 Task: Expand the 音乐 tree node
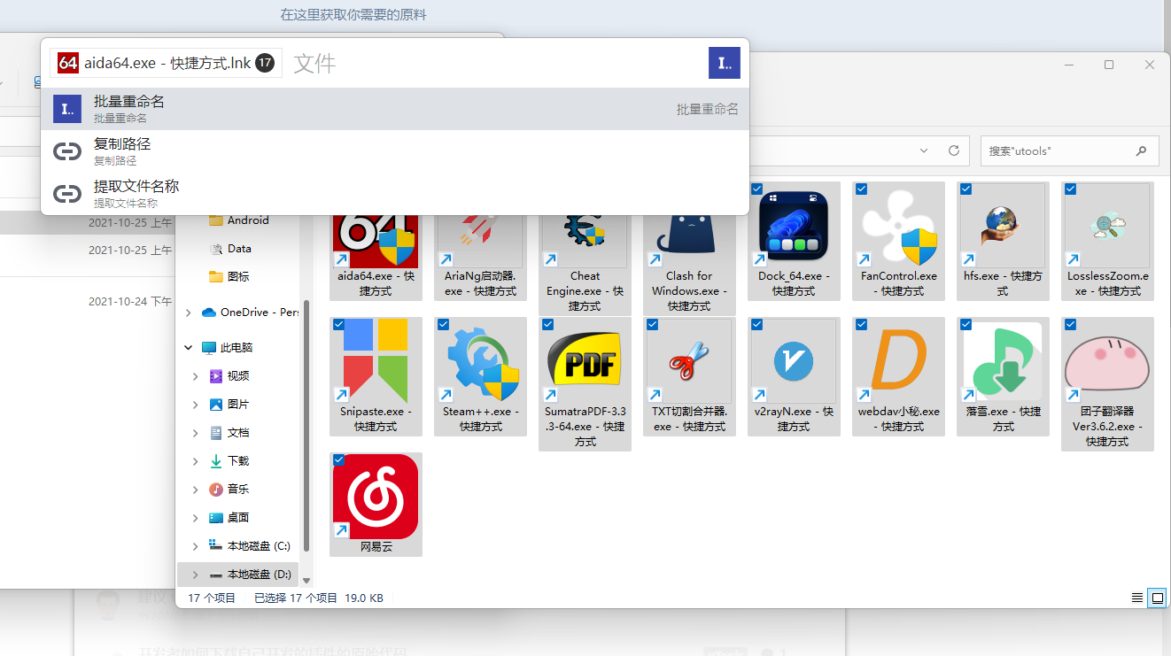pos(196,490)
